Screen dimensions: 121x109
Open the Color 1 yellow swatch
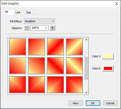108,56
